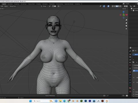Open the Scene properties tab

tap(130, 62)
